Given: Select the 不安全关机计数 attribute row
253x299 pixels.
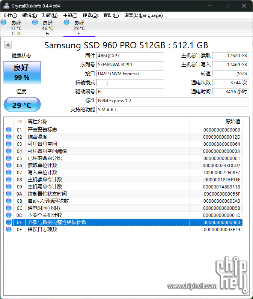Looking at the screenshot, I should [x=123, y=215].
